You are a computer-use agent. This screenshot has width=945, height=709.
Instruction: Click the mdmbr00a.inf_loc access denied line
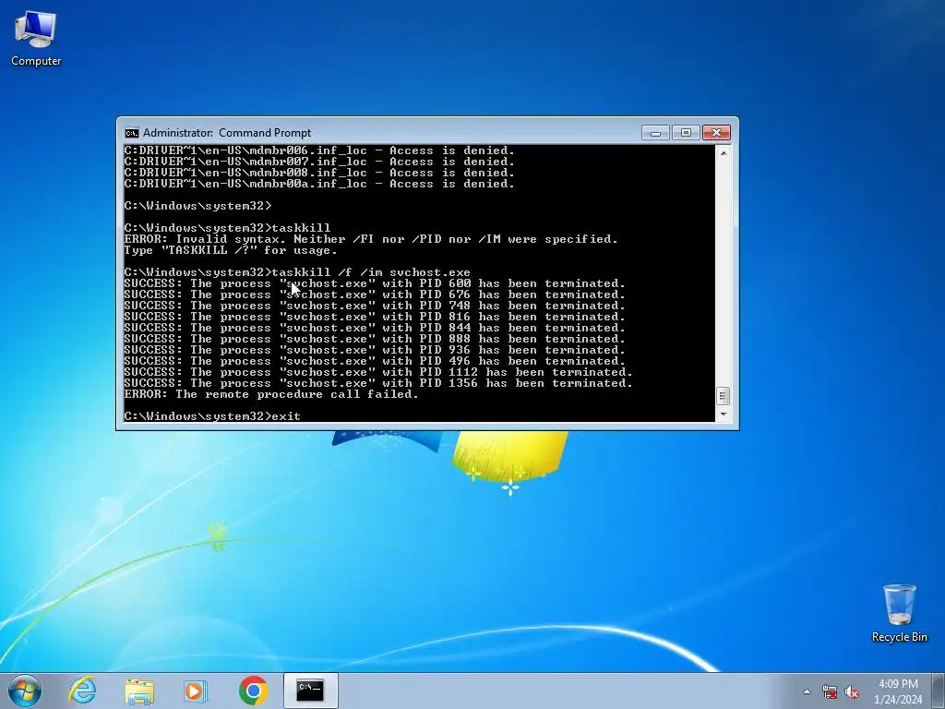[x=319, y=184]
